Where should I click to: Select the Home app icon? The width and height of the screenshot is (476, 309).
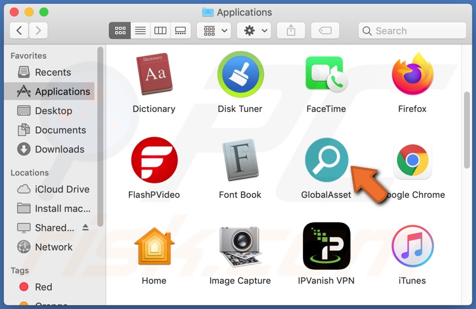(x=154, y=246)
